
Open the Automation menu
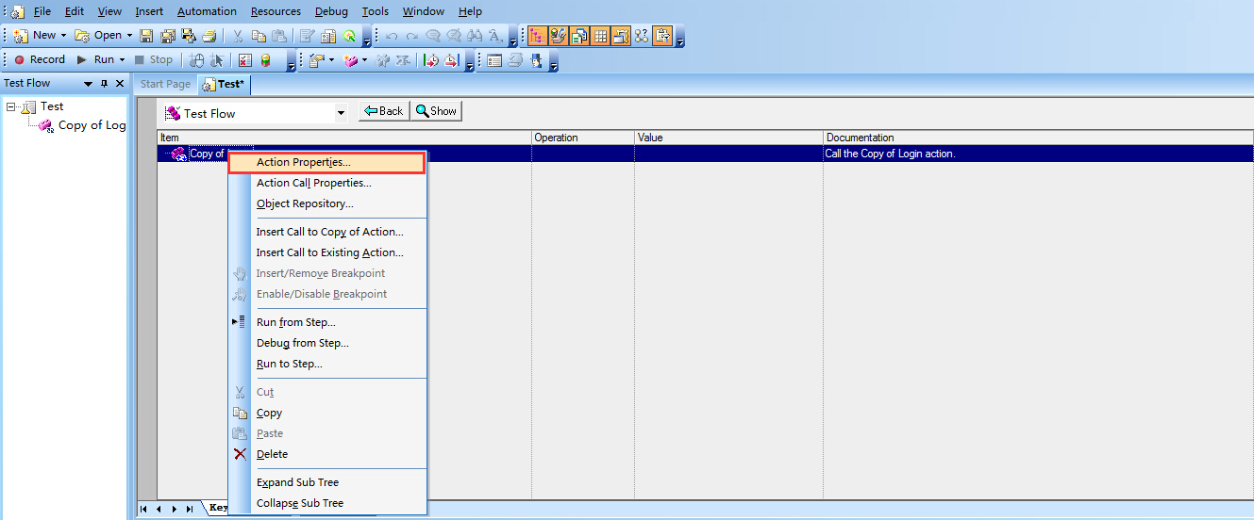pyautogui.click(x=207, y=11)
